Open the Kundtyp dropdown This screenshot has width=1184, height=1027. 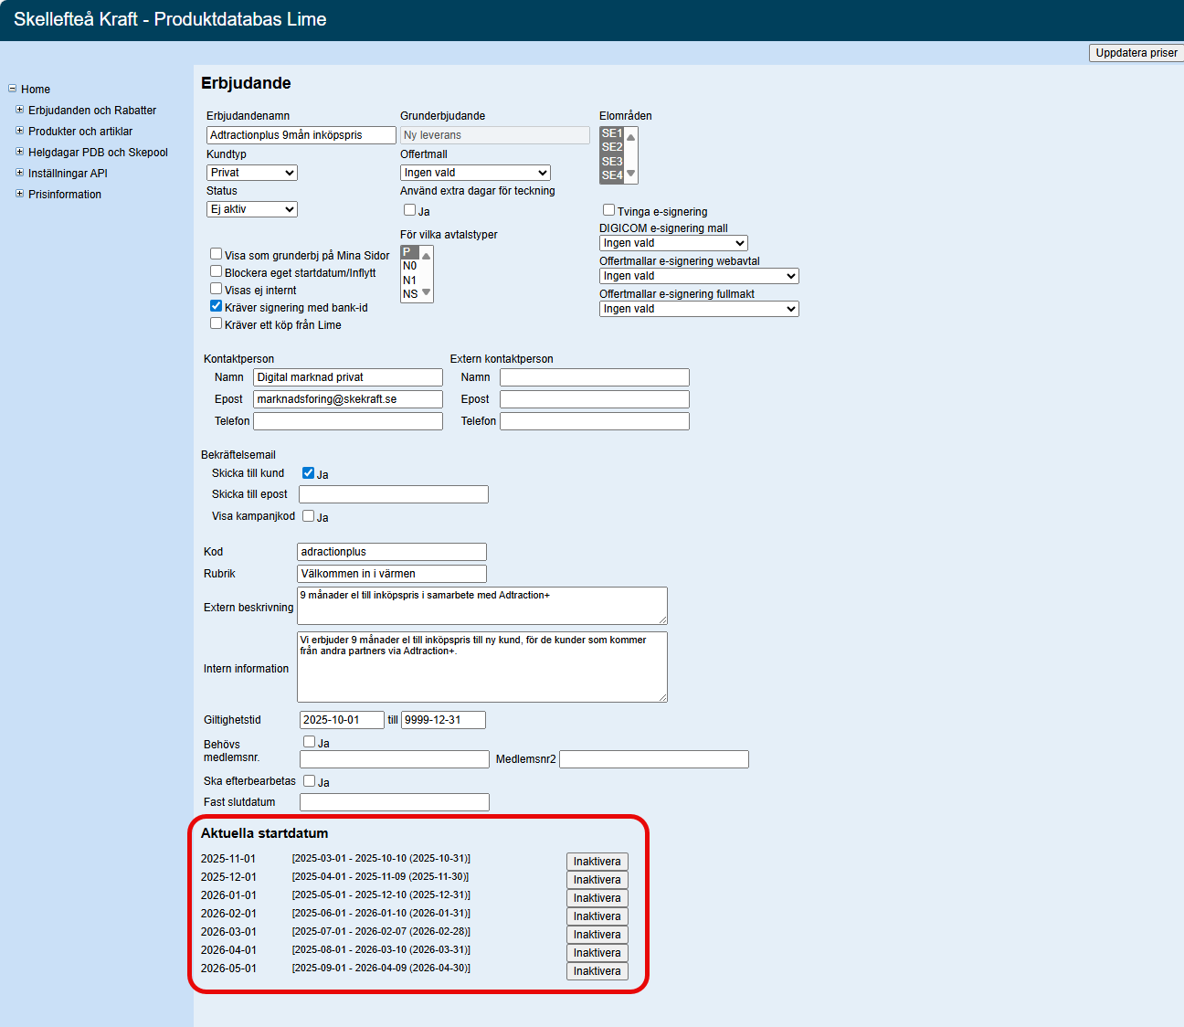tap(252, 173)
